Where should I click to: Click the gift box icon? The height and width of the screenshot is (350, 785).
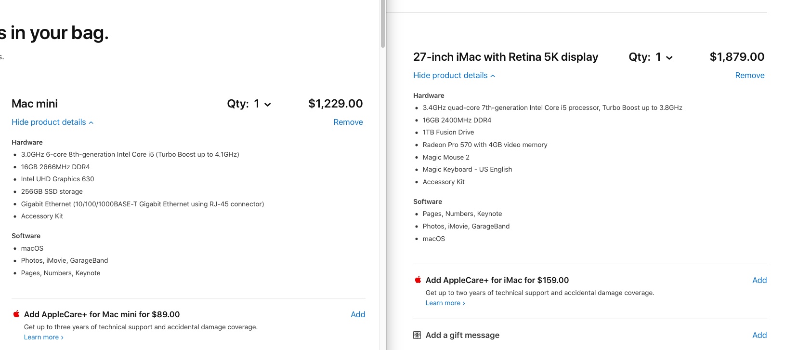click(417, 335)
